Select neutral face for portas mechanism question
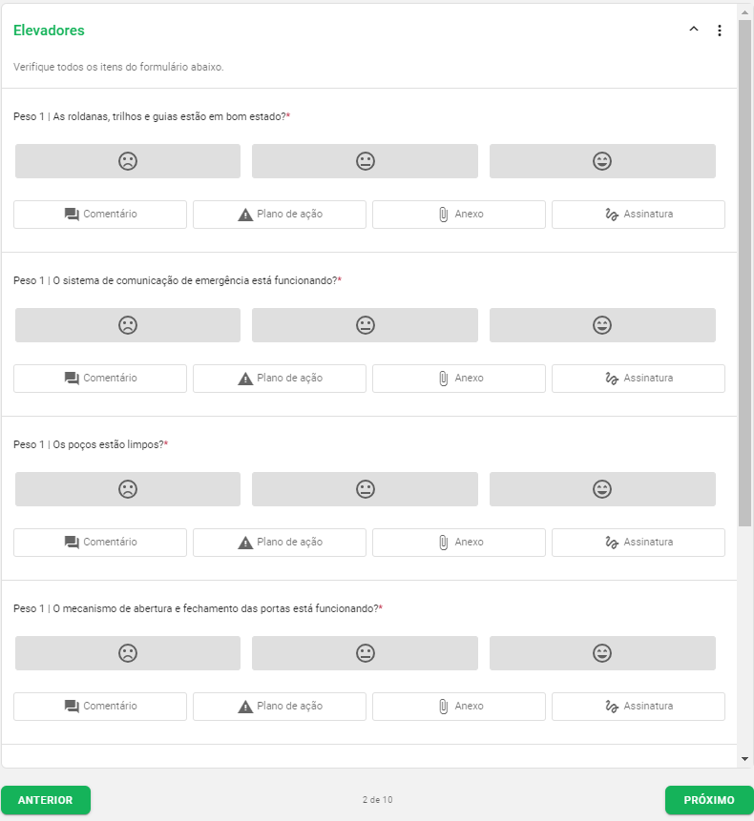Image resolution: width=754 pixels, height=821 pixels. 365,653
